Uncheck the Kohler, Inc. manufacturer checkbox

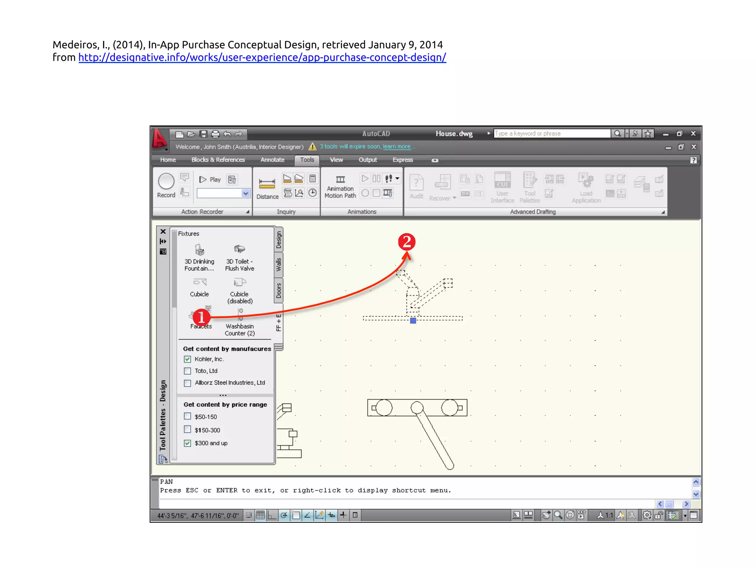click(188, 359)
